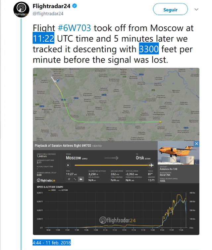Image resolution: width=212 pixels, height=250 pixels.
Task: Click the blue verified badge icon
Action: [75, 6]
